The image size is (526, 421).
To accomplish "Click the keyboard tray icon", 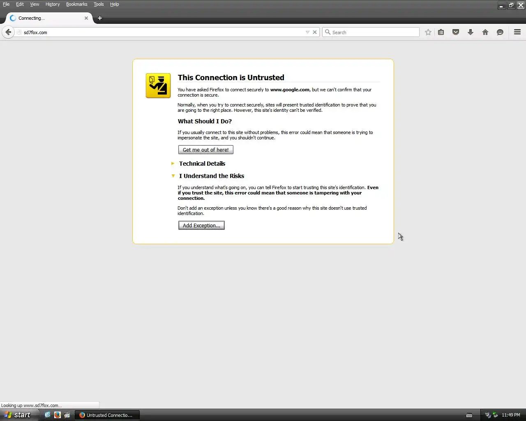I will [469, 415].
